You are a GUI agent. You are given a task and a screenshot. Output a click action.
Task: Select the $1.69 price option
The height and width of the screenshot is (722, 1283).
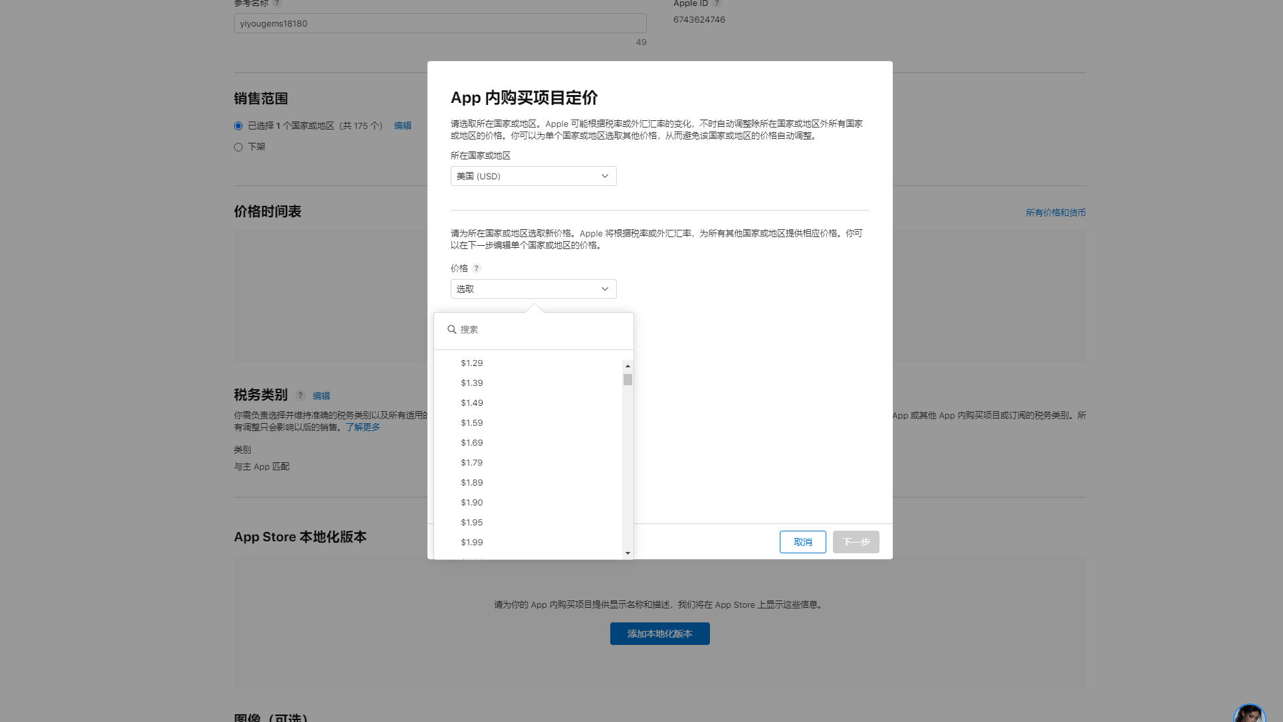coord(472,443)
